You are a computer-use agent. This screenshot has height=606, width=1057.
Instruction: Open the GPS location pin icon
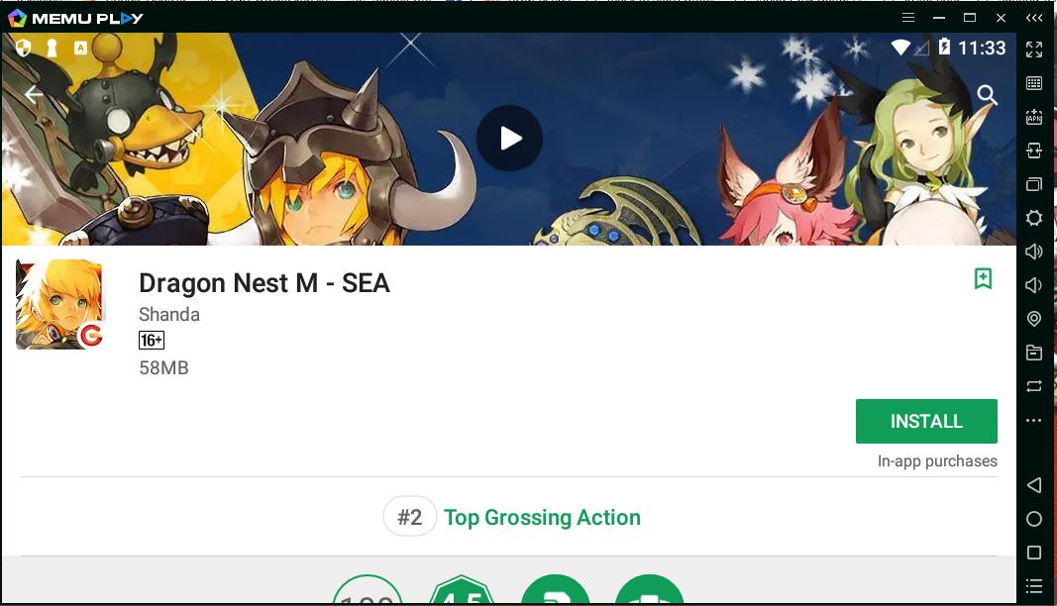click(1033, 319)
